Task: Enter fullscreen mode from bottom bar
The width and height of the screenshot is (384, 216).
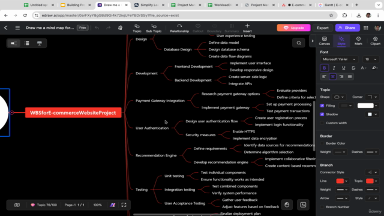Action: tap(124, 205)
